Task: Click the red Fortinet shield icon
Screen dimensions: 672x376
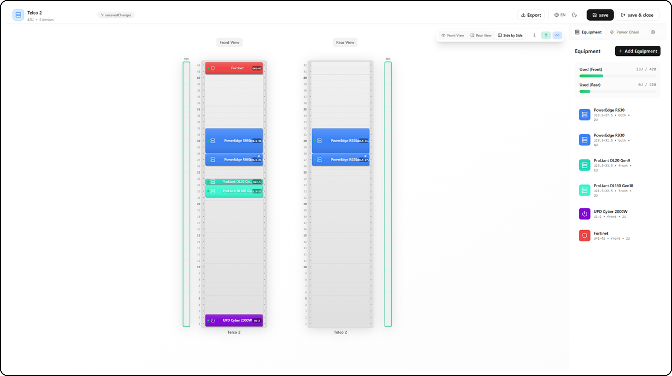Action: pos(584,235)
